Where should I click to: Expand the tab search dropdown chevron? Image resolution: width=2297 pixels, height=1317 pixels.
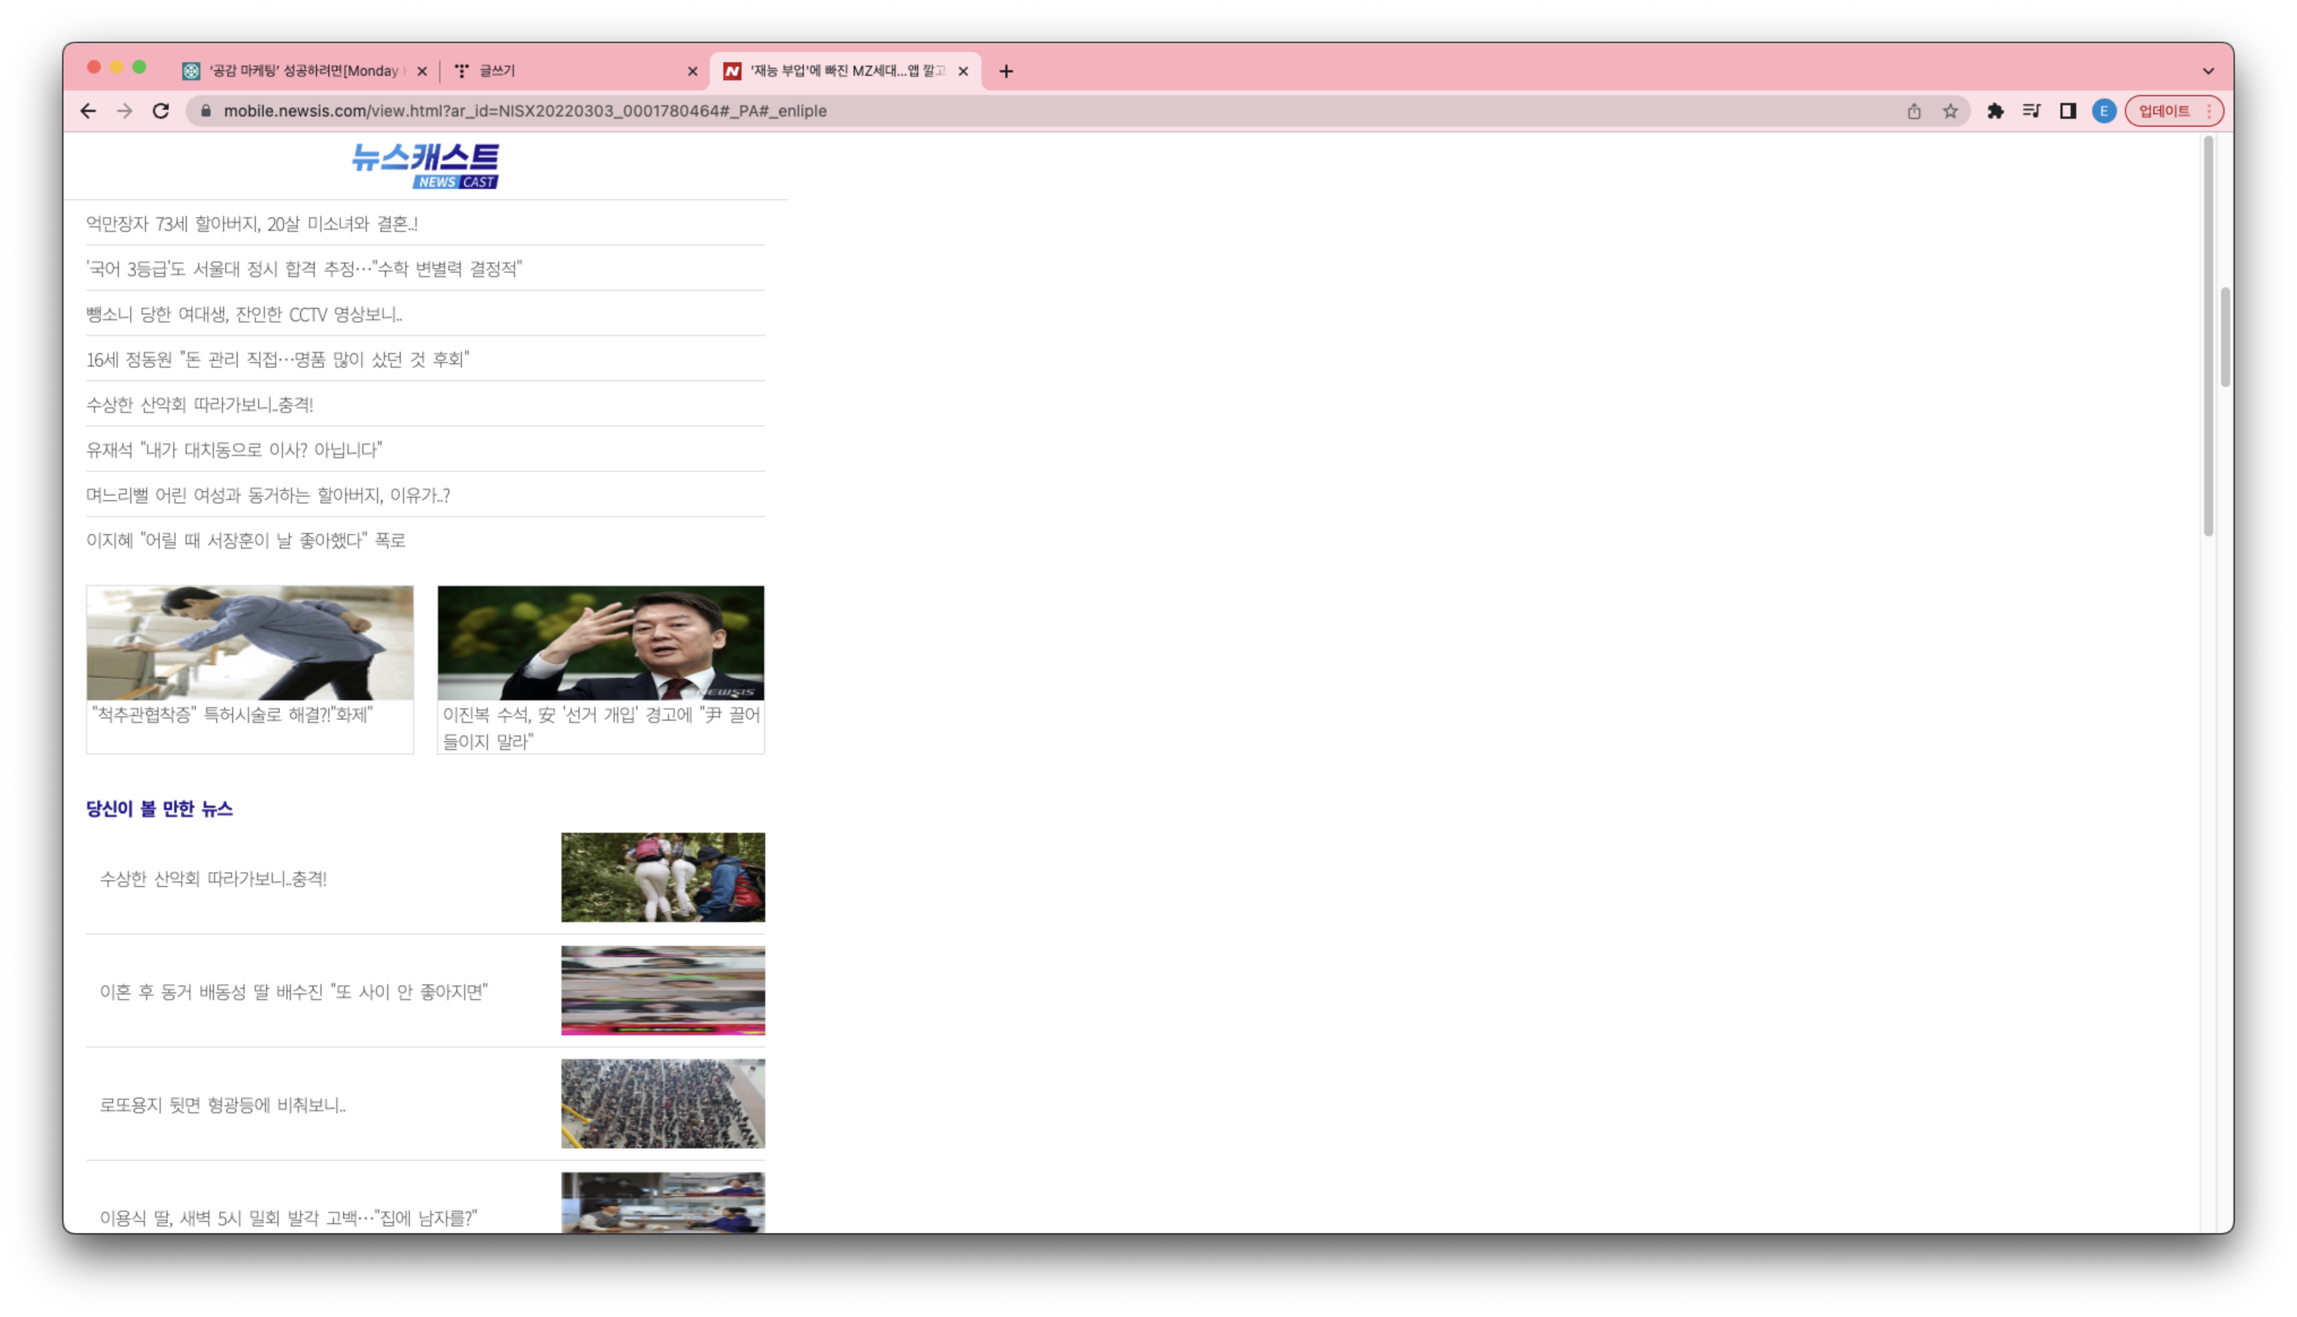tap(2208, 71)
